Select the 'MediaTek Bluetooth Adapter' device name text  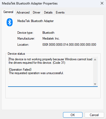pyautogui.click(x=36, y=21)
